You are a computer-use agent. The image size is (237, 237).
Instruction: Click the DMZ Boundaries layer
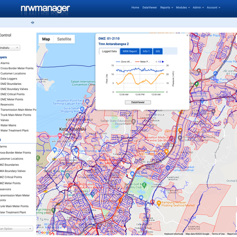tap(11, 84)
